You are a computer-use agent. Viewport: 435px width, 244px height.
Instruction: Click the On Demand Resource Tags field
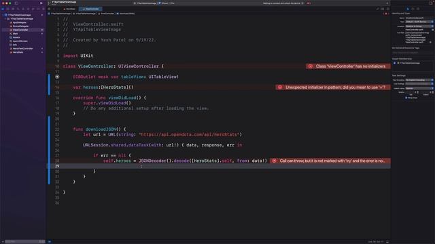tap(413, 53)
